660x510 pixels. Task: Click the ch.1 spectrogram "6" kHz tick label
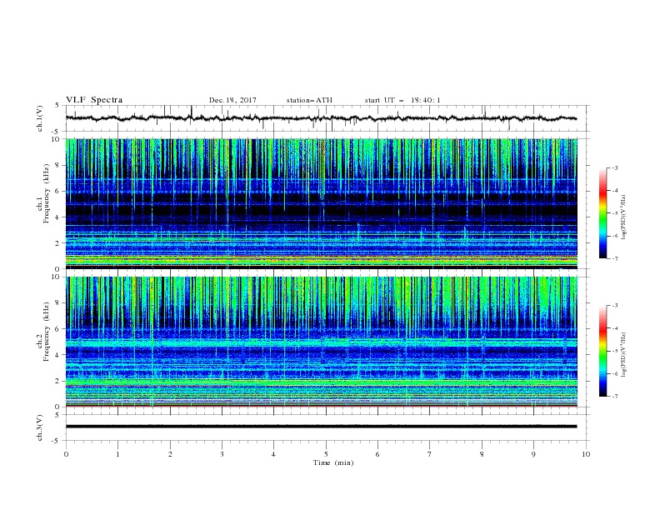click(58, 191)
